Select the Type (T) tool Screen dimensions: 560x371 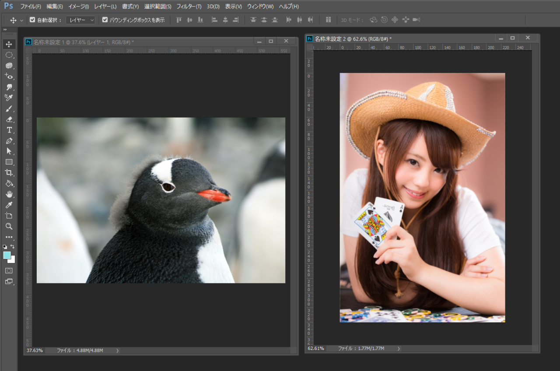9,130
